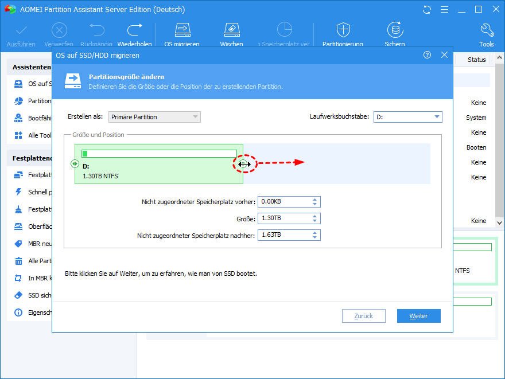This screenshot has height=379, width=505.
Task: Open the Tools wrench icon
Action: [x=487, y=30]
